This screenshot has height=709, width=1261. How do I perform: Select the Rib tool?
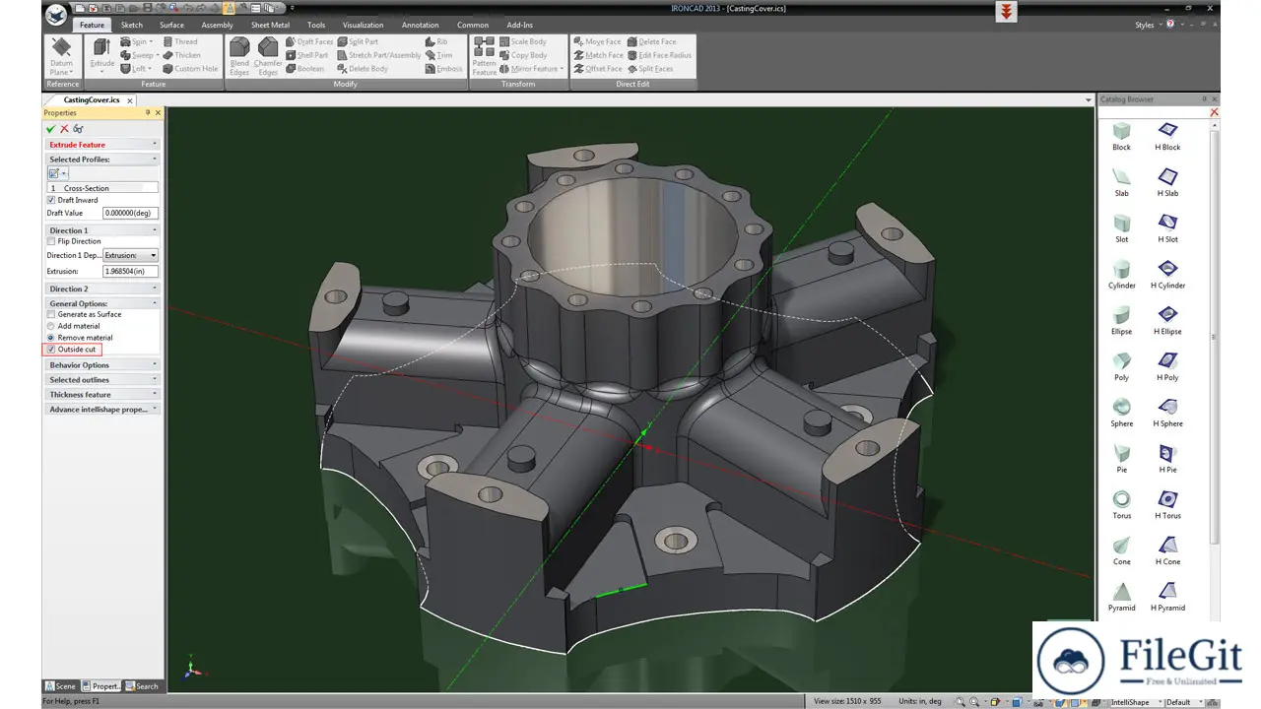click(436, 41)
